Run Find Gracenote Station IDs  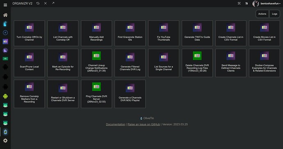point(130,33)
